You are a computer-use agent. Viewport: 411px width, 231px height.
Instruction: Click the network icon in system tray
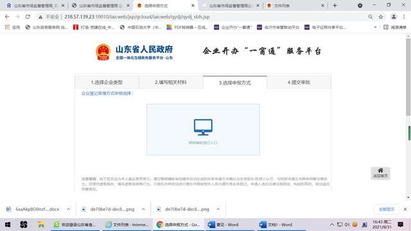click(340, 225)
